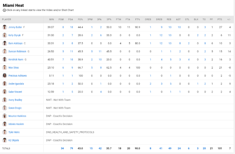View Jimmy Butler's 18 field goal attempts

point(72,27)
